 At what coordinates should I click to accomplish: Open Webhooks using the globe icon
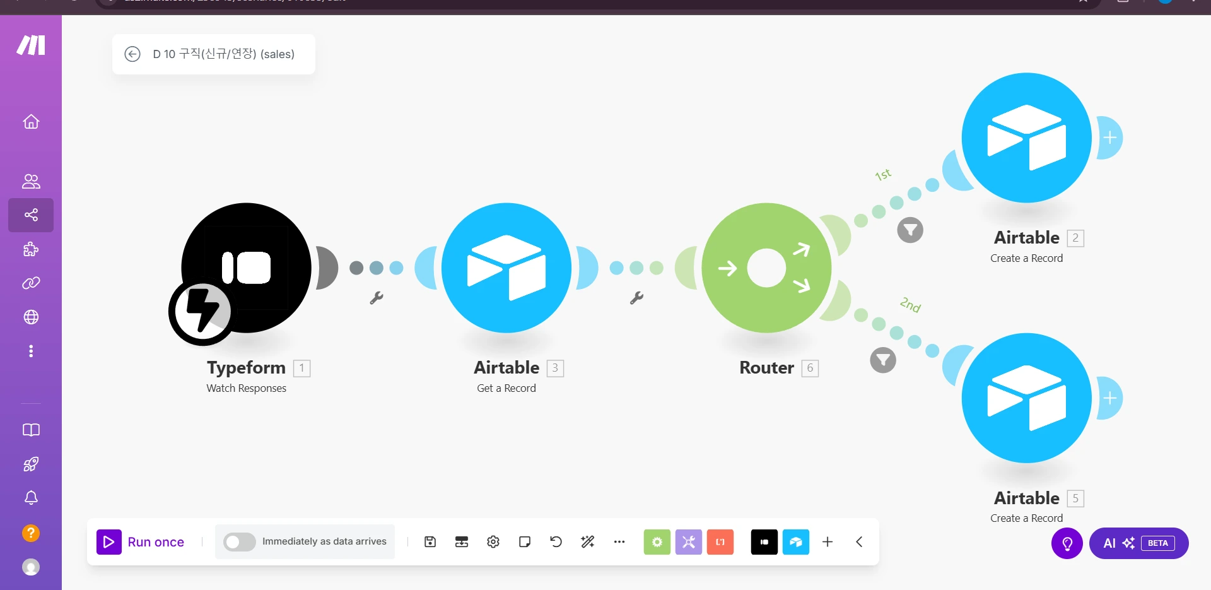coord(30,317)
